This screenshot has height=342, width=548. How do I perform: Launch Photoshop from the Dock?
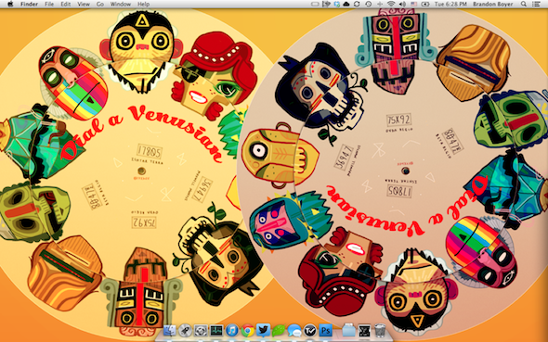[x=325, y=330]
